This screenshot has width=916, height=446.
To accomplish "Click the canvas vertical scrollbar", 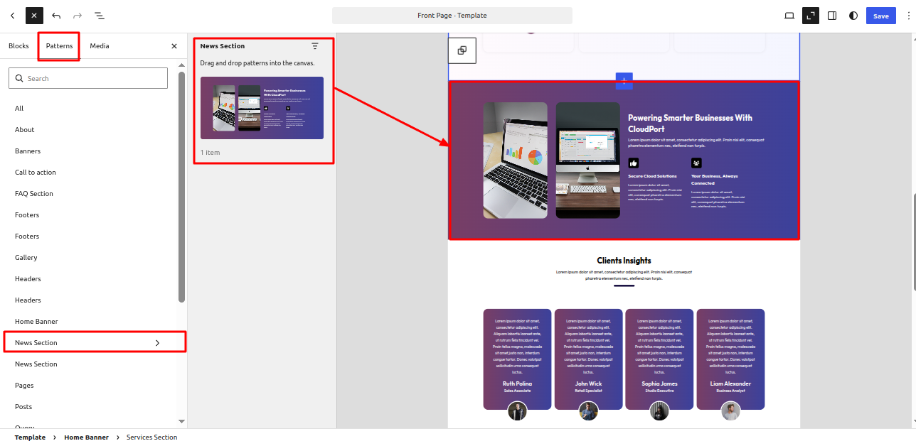I will click(x=914, y=241).
